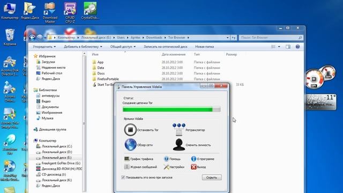This screenshot has width=343, height=193.
Task: Toggle 'Показывать это окно при запуске' checkbox
Action: tap(123, 177)
